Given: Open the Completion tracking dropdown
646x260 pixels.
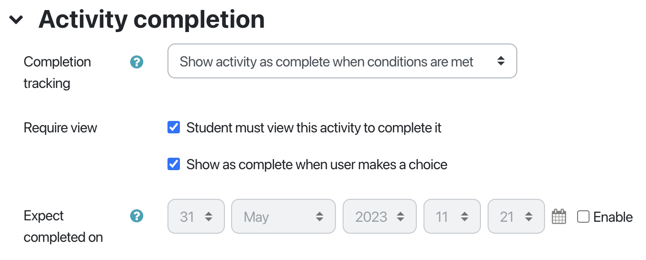Looking at the screenshot, I should [342, 61].
